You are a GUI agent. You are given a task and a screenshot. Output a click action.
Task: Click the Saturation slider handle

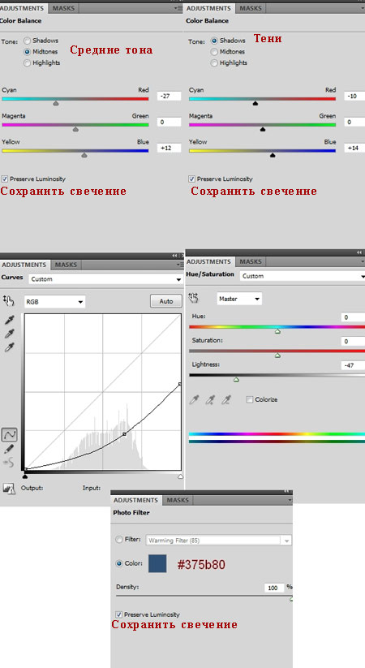tap(277, 356)
